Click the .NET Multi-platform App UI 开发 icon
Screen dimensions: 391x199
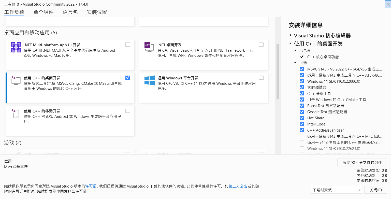pos(16,47)
